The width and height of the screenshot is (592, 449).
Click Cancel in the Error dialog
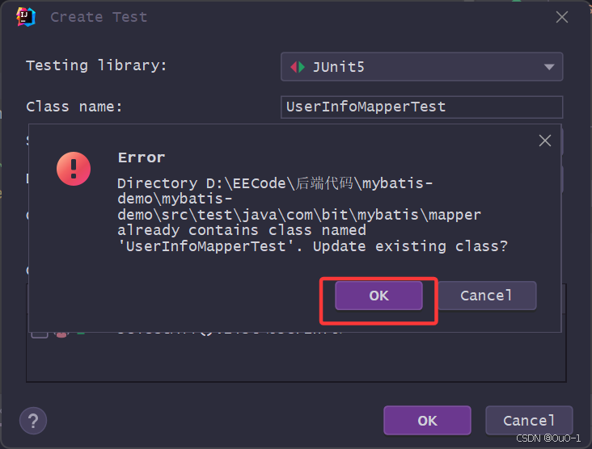coord(487,296)
